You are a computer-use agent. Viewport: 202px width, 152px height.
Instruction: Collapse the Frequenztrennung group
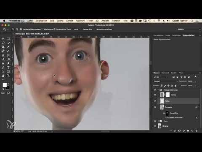click(158, 90)
